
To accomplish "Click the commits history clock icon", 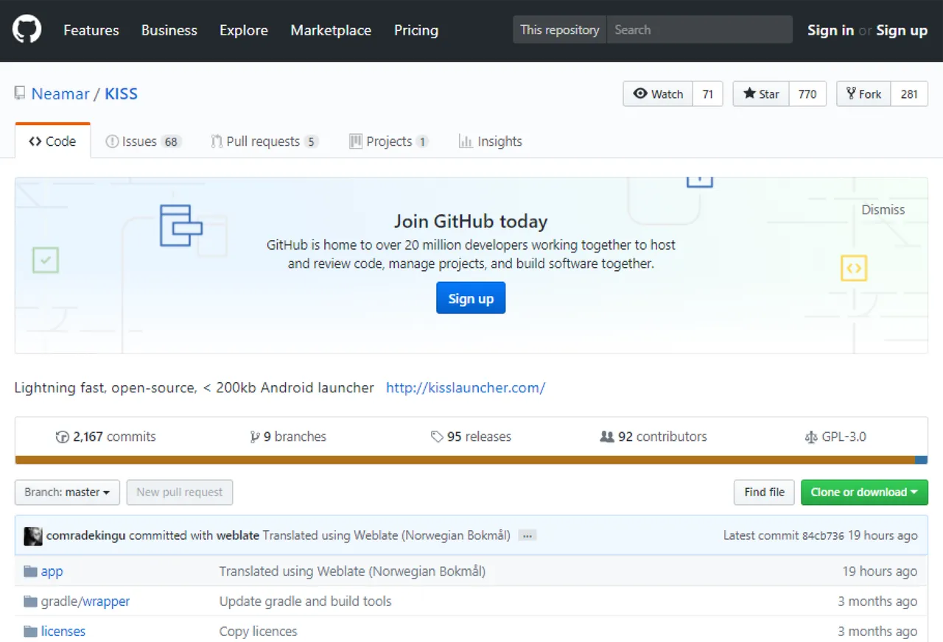I will pos(63,437).
